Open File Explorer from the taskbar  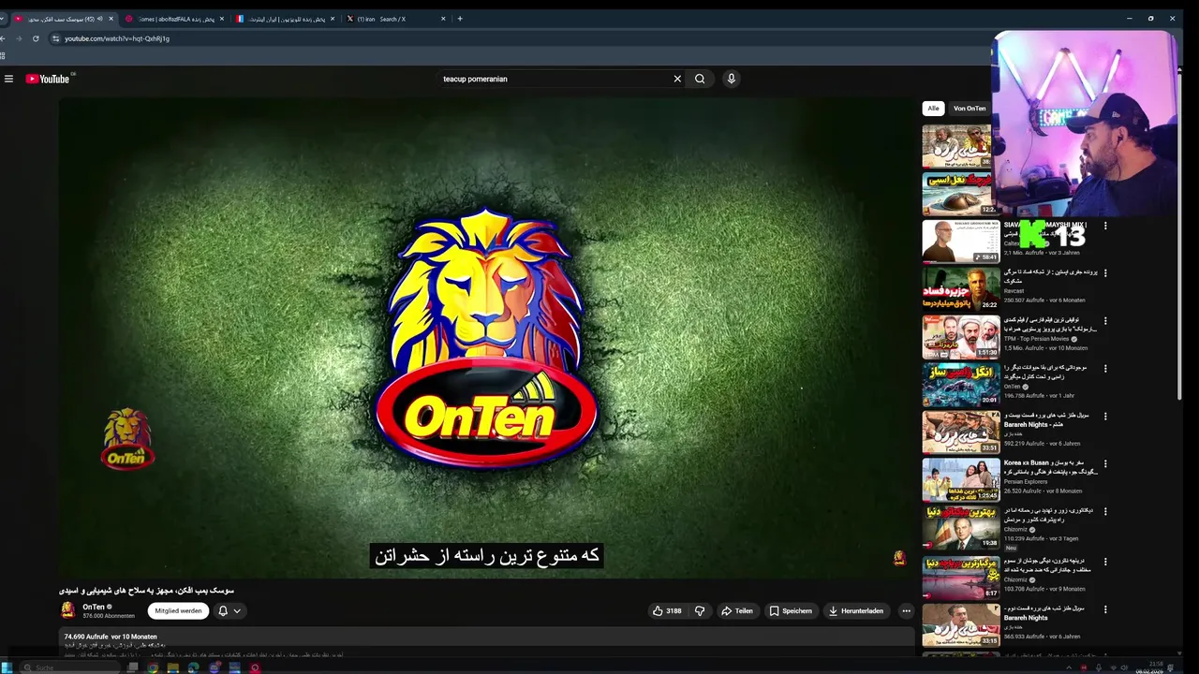172,667
